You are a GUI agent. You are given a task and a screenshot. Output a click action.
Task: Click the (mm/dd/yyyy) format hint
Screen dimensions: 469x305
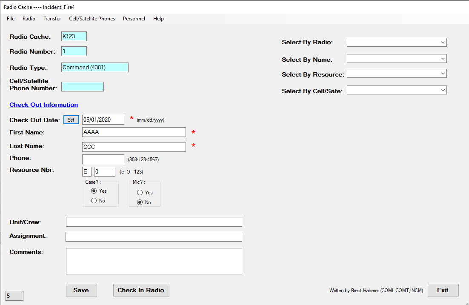tap(151, 120)
